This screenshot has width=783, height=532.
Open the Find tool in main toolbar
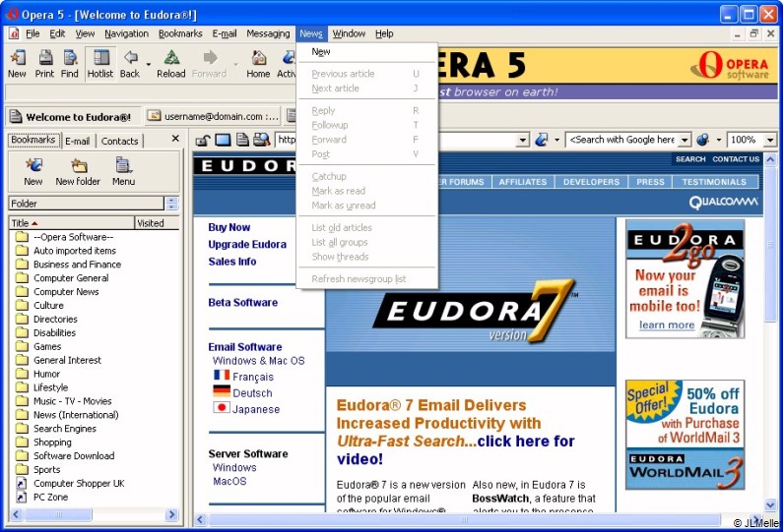[x=70, y=63]
